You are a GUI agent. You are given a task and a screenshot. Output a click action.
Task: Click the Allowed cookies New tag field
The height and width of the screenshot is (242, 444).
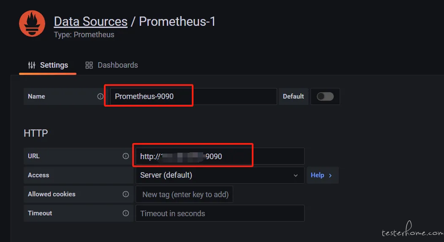point(184,194)
